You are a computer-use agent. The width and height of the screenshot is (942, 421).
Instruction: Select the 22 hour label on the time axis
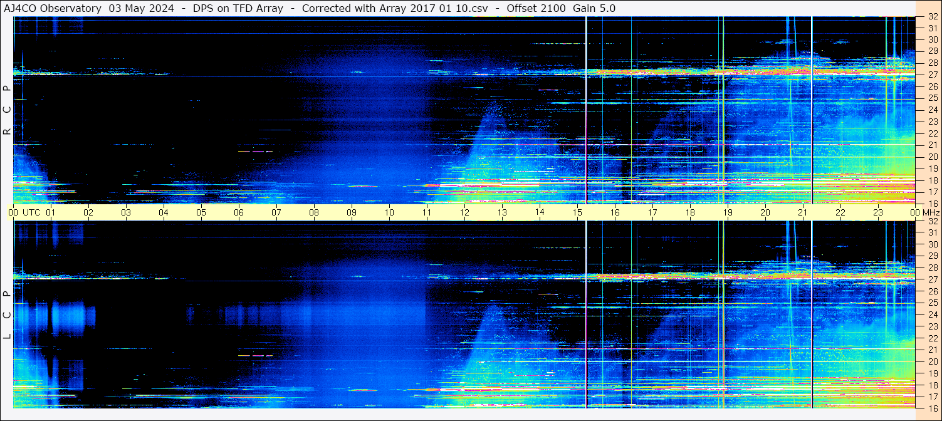coord(840,212)
